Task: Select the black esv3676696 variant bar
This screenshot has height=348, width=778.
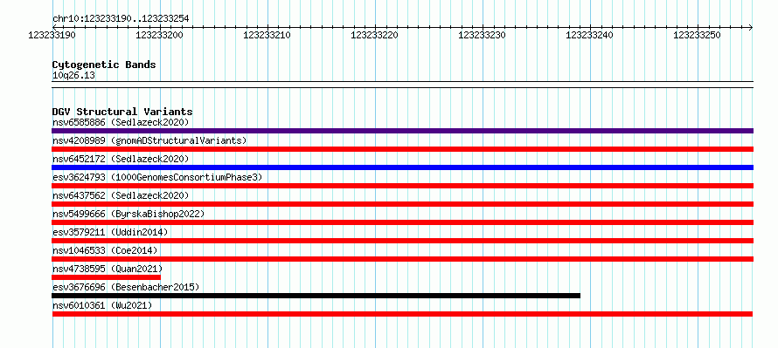Action: click(316, 296)
